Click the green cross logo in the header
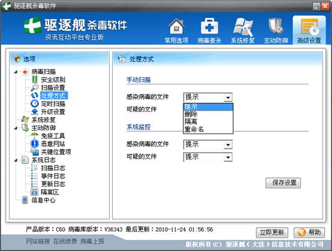Image resolution: width=332 pixels, height=251 pixels. click(x=32, y=26)
